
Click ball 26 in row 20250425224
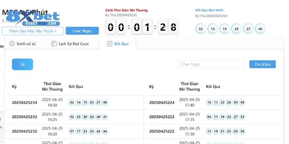(x=229, y=103)
